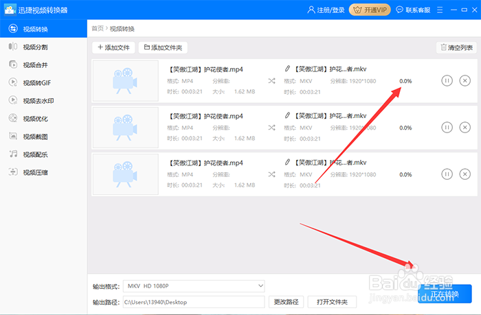Viewport: 481px width, 315px height.
Task: Click the 迅捷视频转换器 app logo
Action: pos(10,10)
